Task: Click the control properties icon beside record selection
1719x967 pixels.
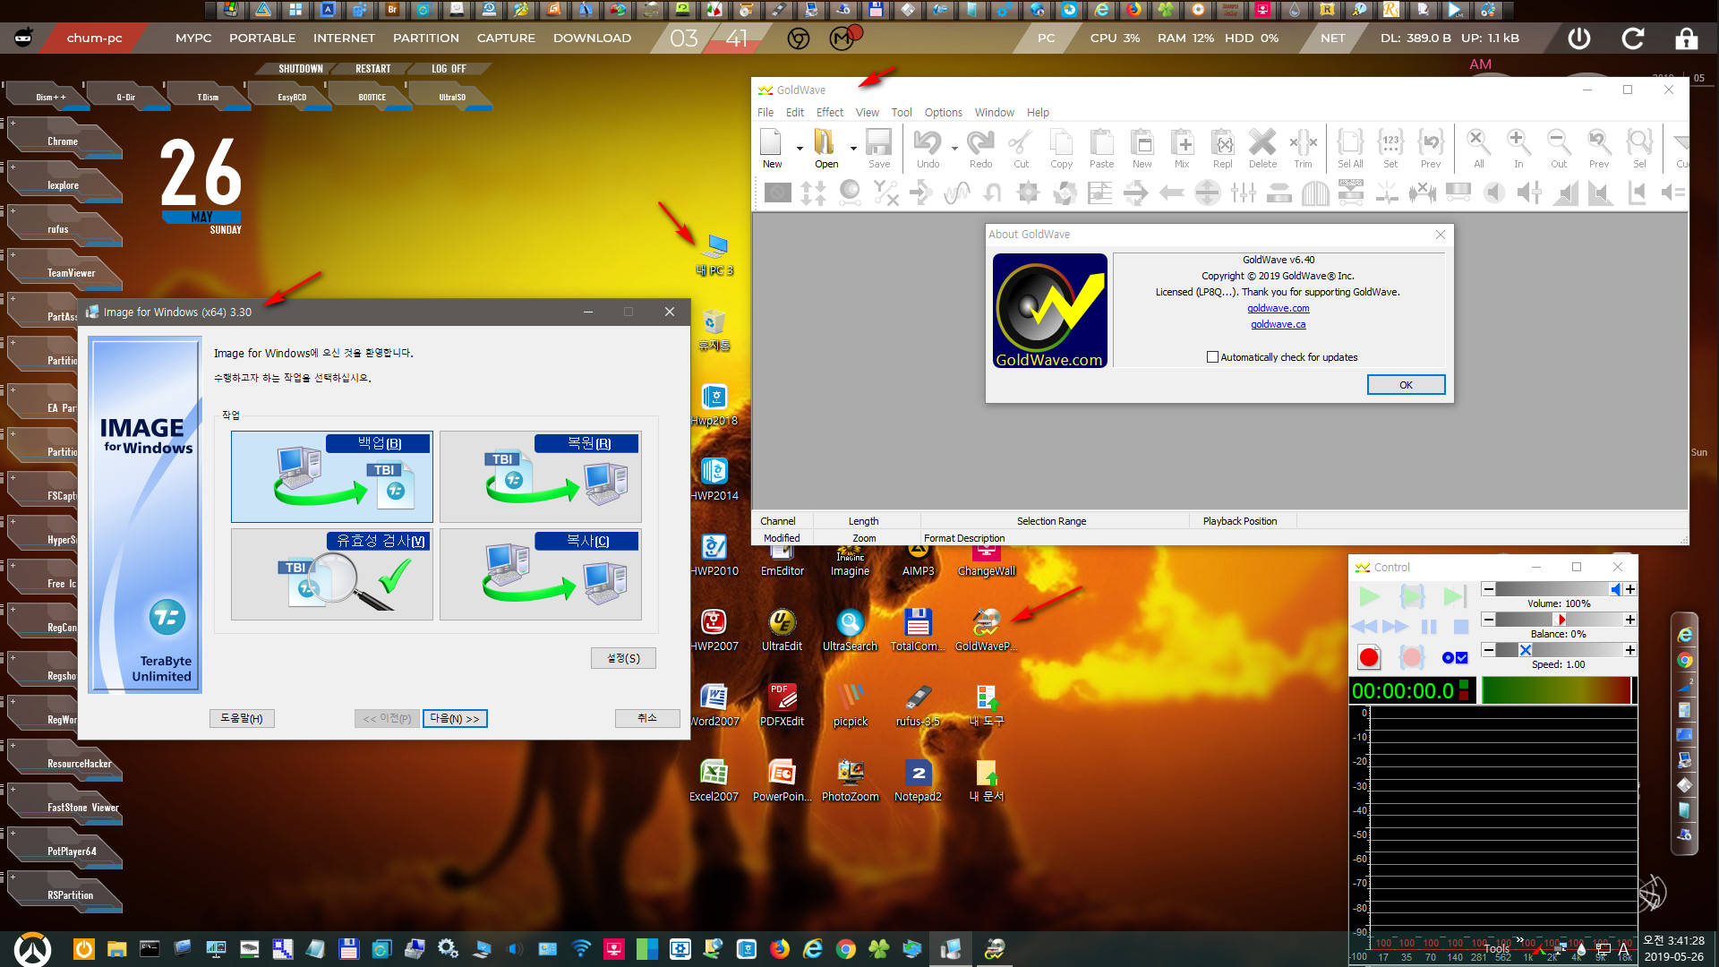Action: 1455,658
